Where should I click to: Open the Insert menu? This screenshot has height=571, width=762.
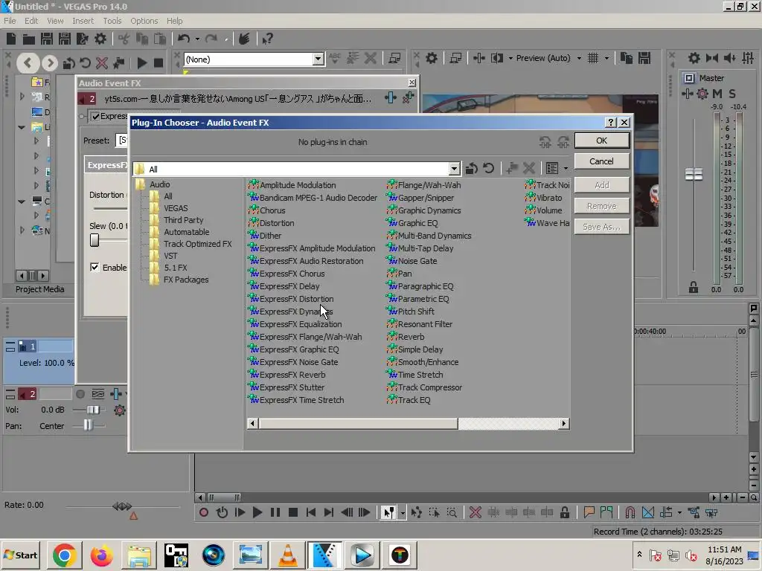click(x=83, y=21)
